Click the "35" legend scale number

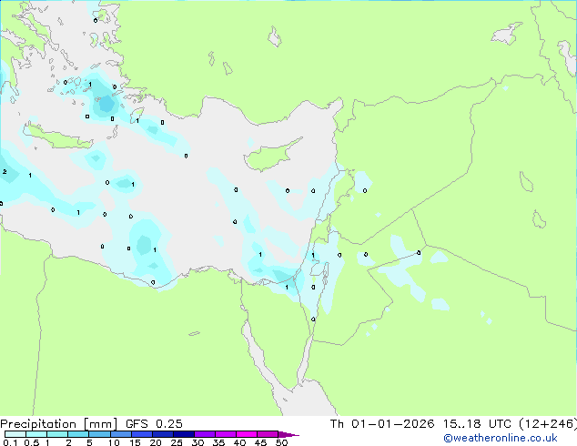(218, 442)
